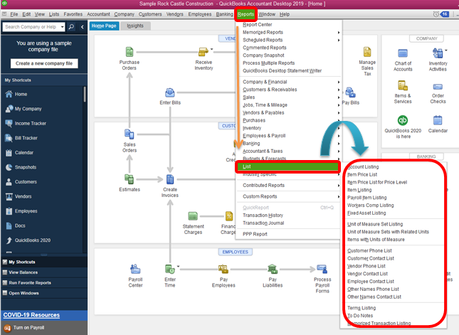Open the Manage Sales Tax icon
Screen dimensions: 459x335
click(x=367, y=52)
